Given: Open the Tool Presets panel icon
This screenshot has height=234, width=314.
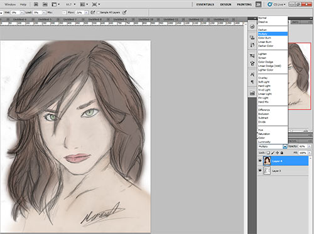Looking at the screenshot, I should pyautogui.click(x=252, y=56).
